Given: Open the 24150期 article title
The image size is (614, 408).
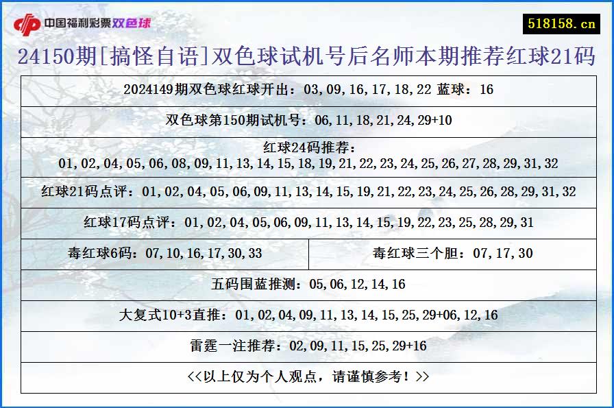Looking at the screenshot, I should click(306, 56).
